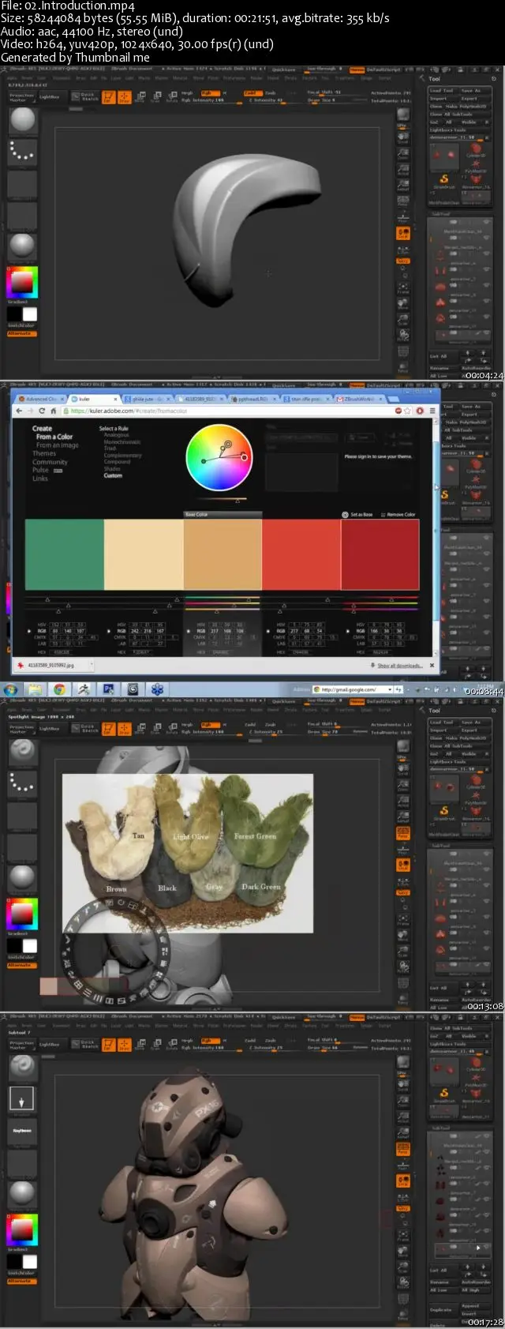Toggle Edit mode in the 00:04:24 frame
This screenshot has width=505, height=1329.
pyautogui.click(x=108, y=97)
